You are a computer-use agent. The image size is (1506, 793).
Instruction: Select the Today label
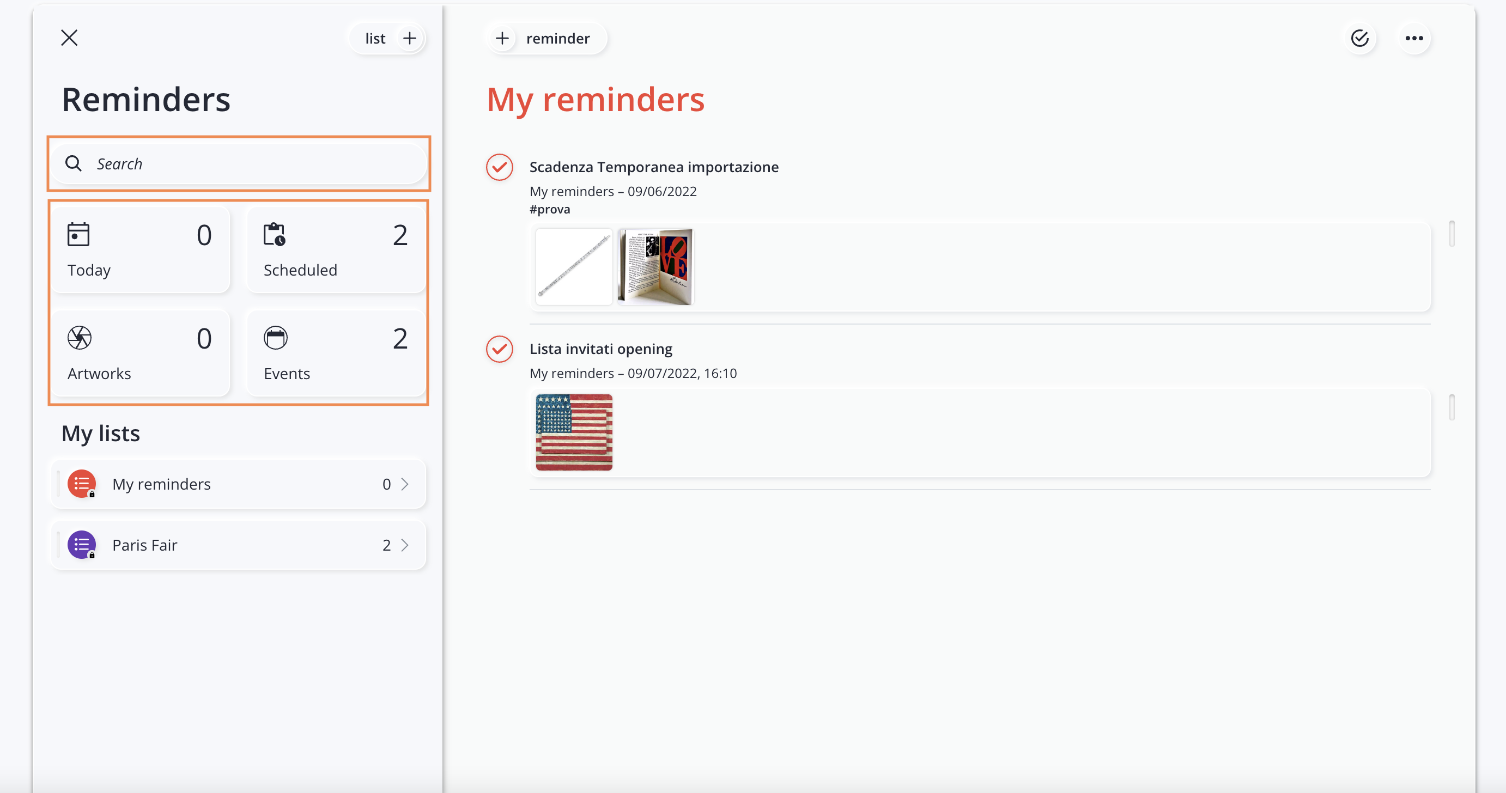point(89,270)
